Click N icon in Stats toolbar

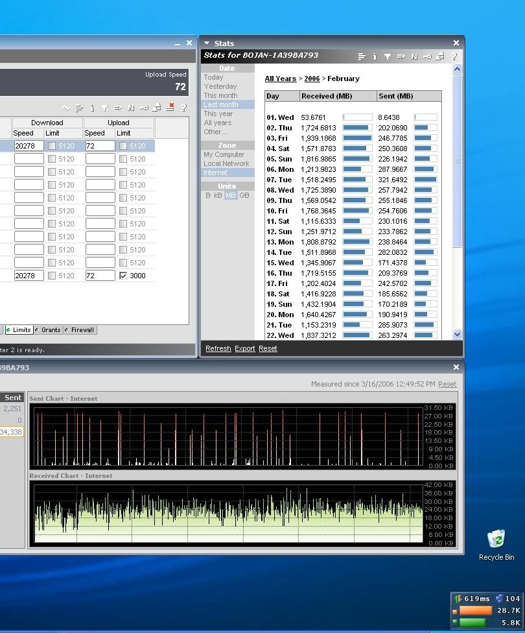pyautogui.click(x=414, y=56)
